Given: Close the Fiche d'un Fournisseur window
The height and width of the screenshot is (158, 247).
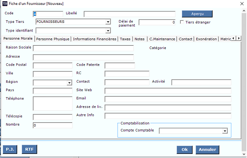Looking at the screenshot, I should (242, 4).
